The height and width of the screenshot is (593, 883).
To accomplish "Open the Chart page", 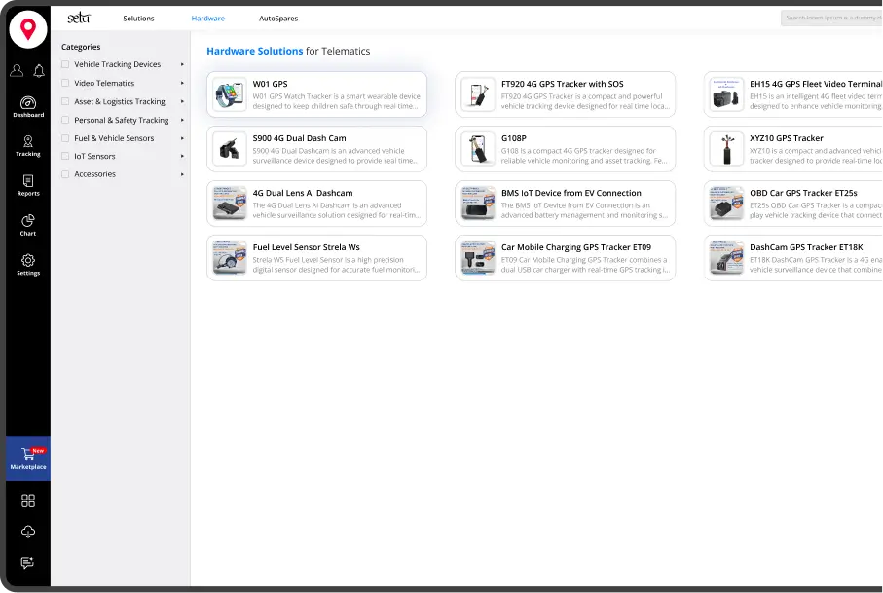I will click(28, 224).
